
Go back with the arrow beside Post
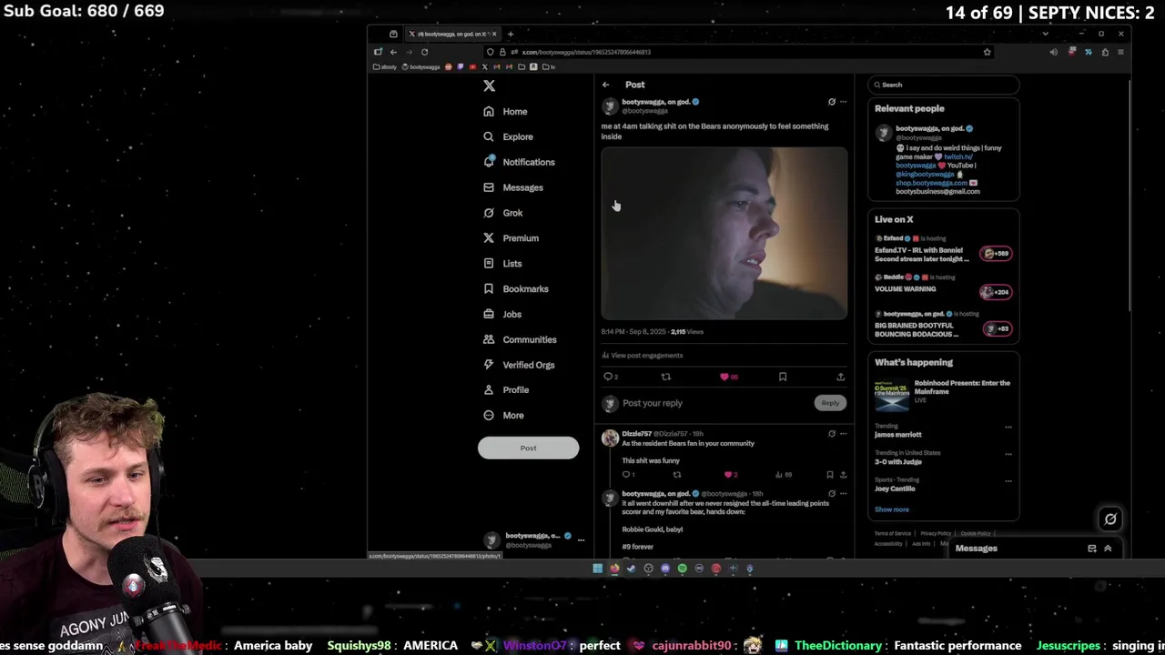pyautogui.click(x=606, y=85)
